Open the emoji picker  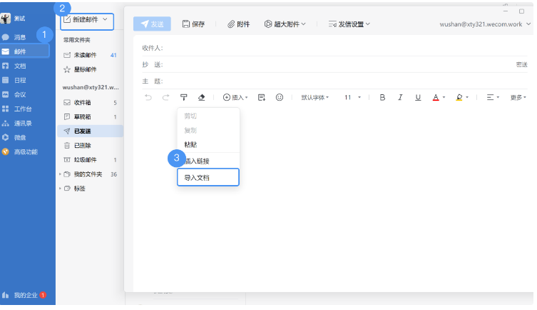tap(280, 97)
